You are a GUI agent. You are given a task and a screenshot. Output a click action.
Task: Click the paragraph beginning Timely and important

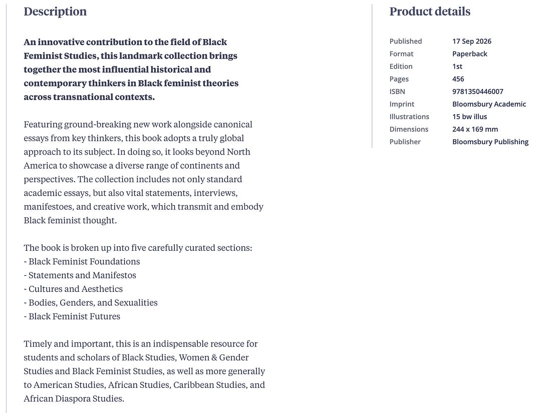tap(144, 371)
